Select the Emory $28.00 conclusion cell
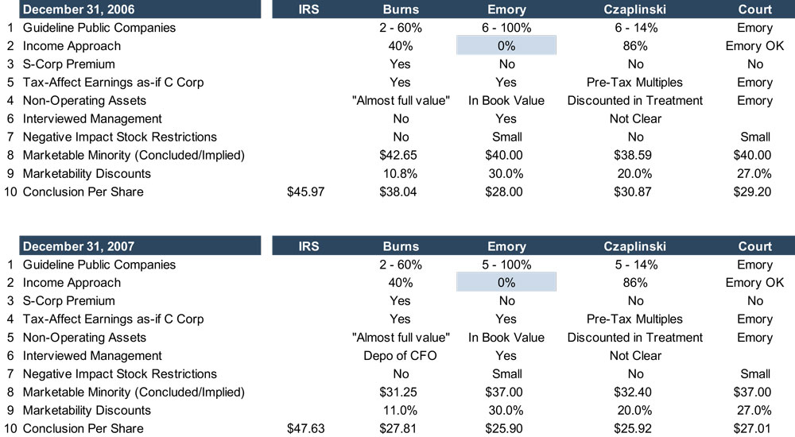The image size is (795, 437). (506, 191)
